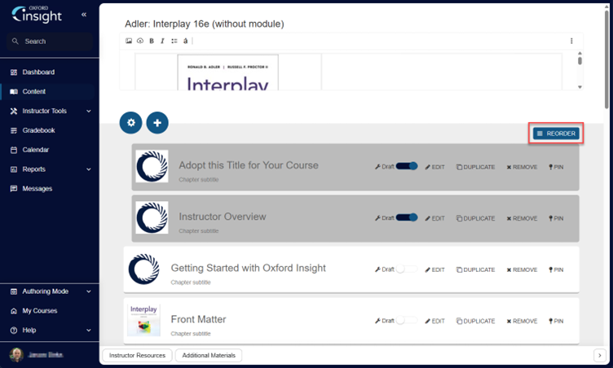Pin Getting Started with Oxford Insight

pyautogui.click(x=556, y=269)
